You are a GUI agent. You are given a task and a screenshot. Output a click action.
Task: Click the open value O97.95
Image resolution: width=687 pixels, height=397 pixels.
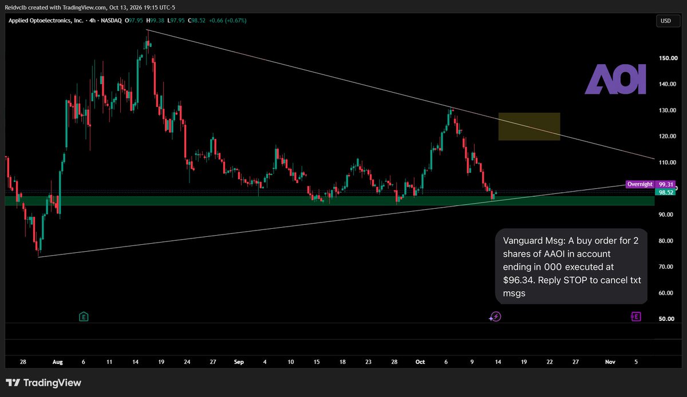135,21
